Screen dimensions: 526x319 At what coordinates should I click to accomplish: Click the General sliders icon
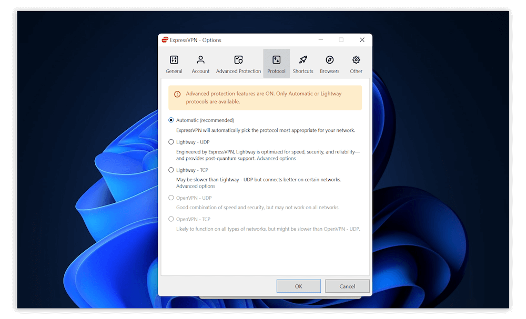pyautogui.click(x=174, y=59)
